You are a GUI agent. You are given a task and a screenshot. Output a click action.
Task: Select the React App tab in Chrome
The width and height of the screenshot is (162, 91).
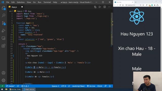[124, 2]
